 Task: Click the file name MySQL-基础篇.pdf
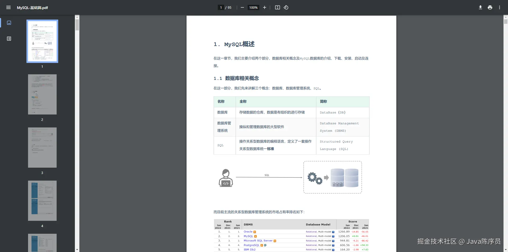point(32,8)
